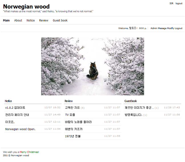Click the '2011 © Norwegian wood' footer text
Viewport: 185px width, 162px height.
16,155
